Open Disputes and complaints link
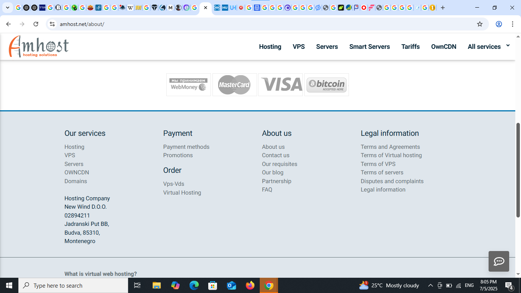Viewport: 521px width, 293px height. pos(392,181)
